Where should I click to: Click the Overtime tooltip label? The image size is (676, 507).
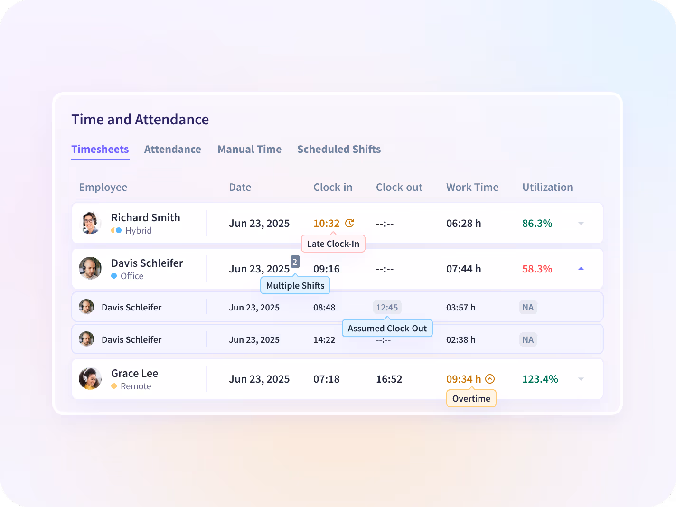pos(471,398)
